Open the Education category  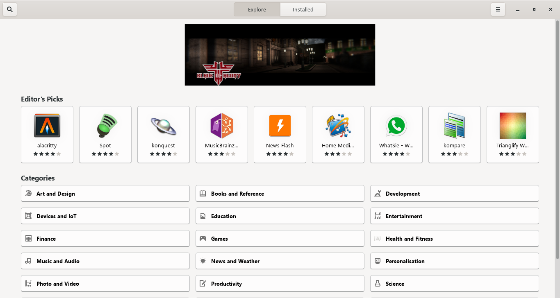coord(280,216)
